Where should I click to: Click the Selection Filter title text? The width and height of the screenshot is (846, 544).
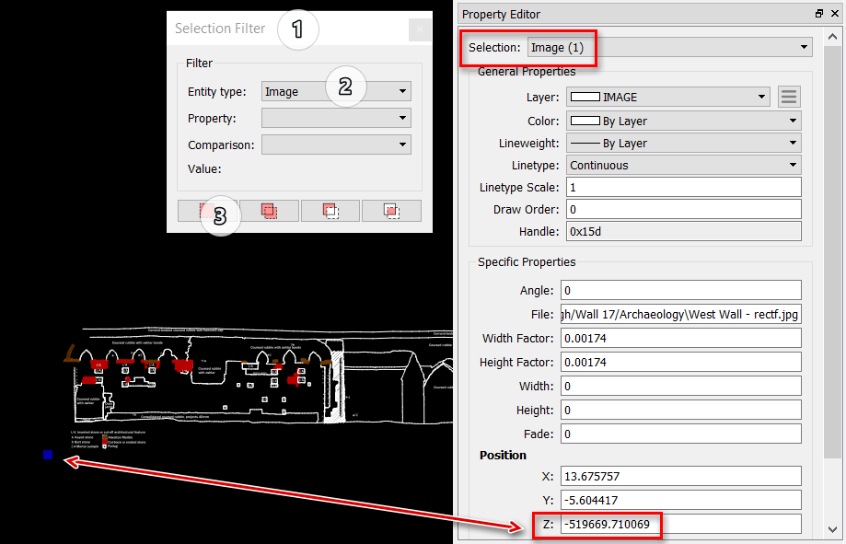[220, 29]
